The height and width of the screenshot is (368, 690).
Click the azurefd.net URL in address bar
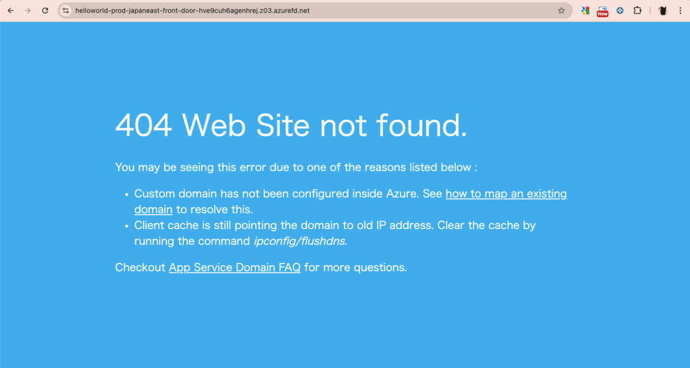click(192, 10)
